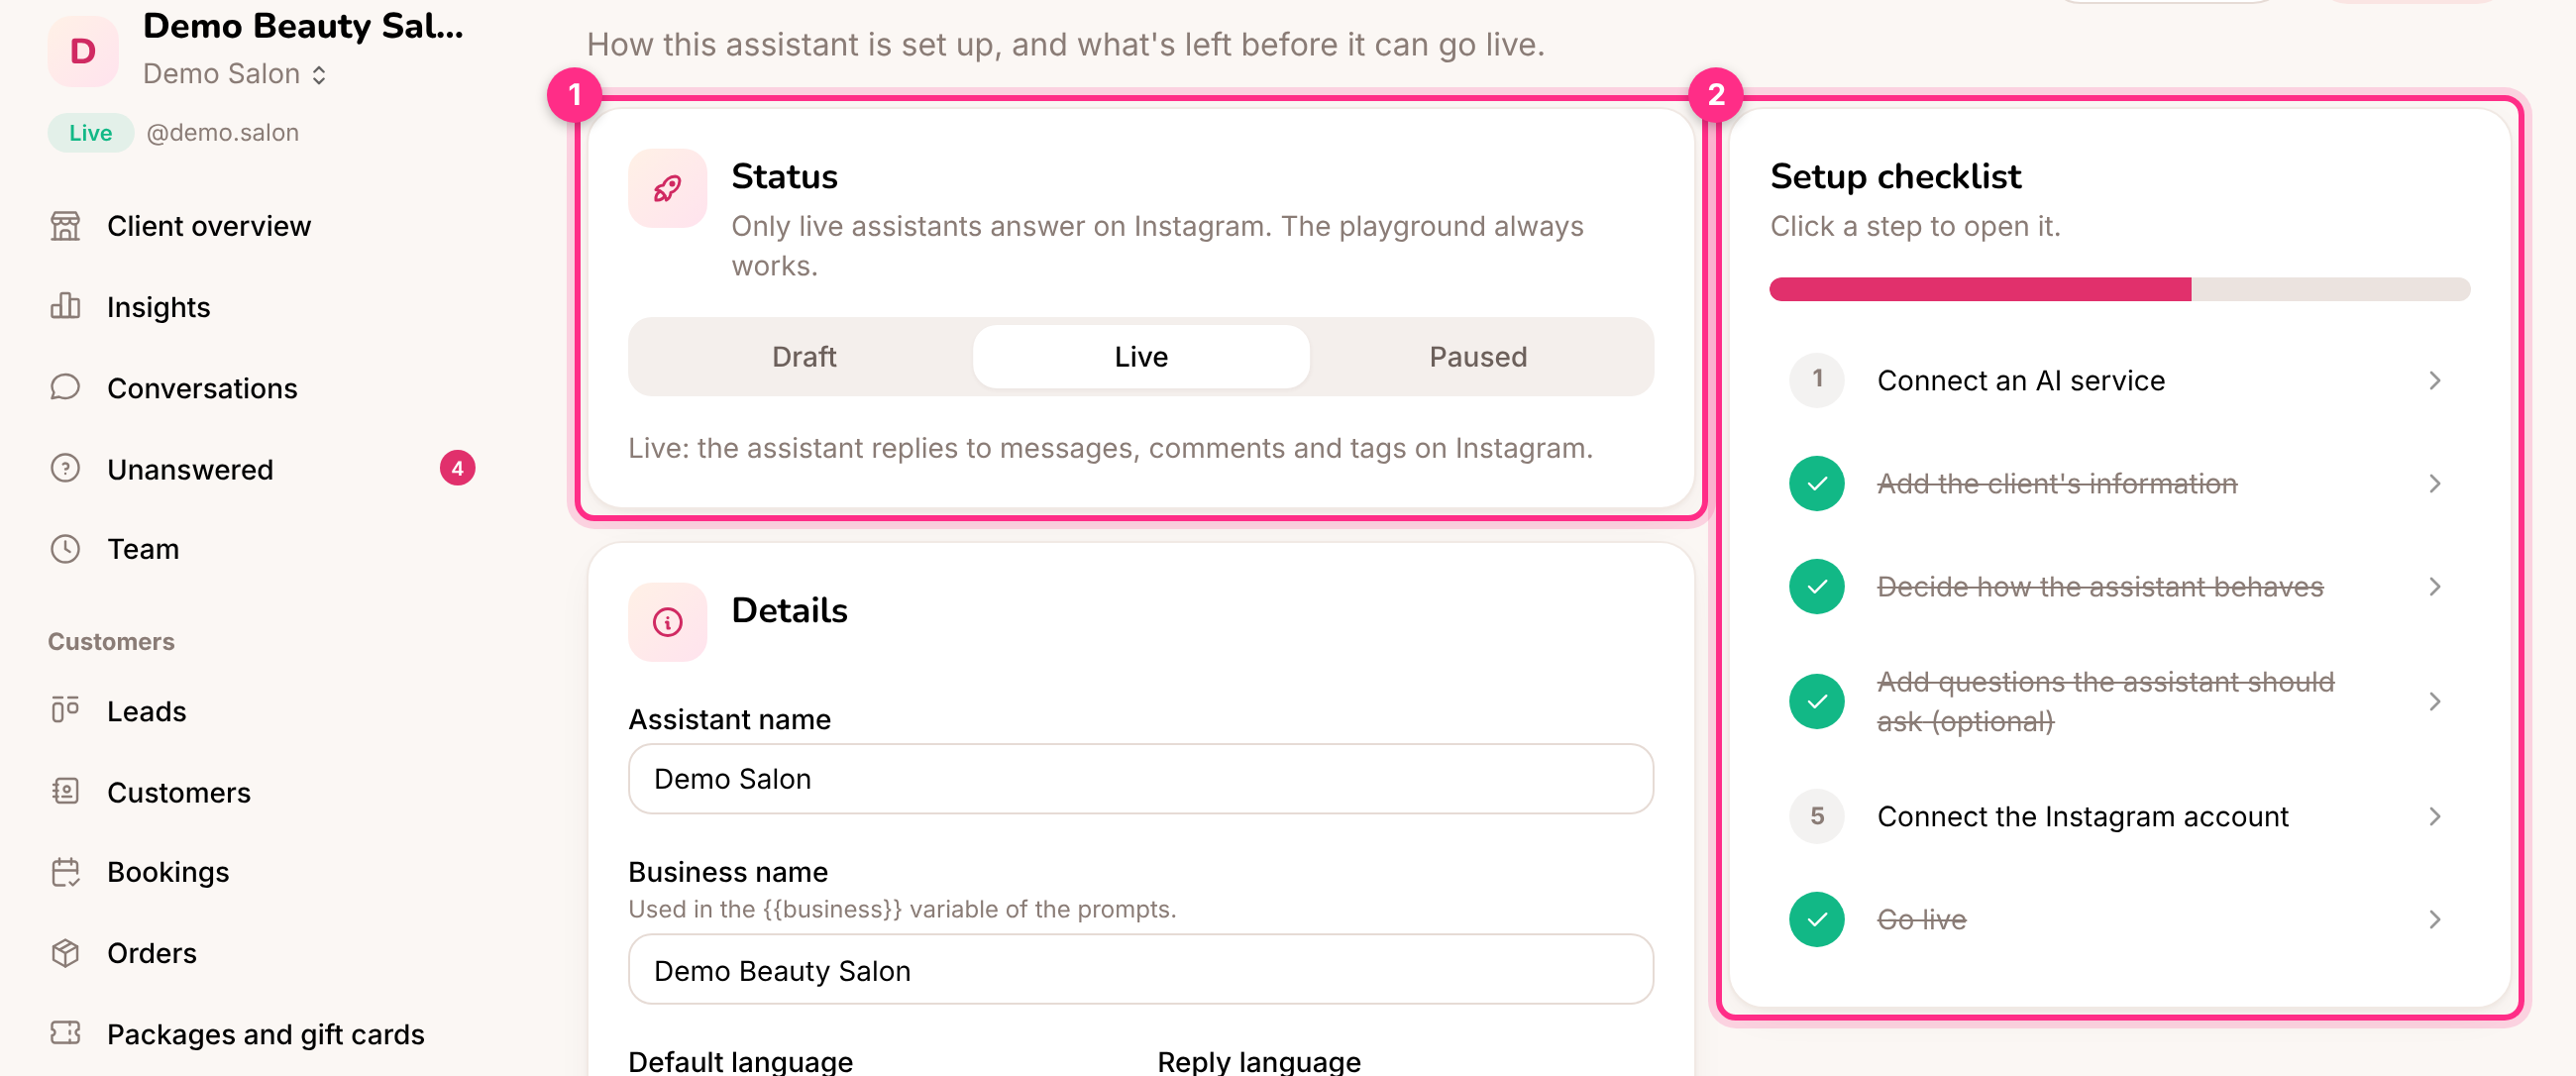The height and width of the screenshot is (1076, 2576).
Task: Open Connect the Instagram account step
Action: [2120, 817]
